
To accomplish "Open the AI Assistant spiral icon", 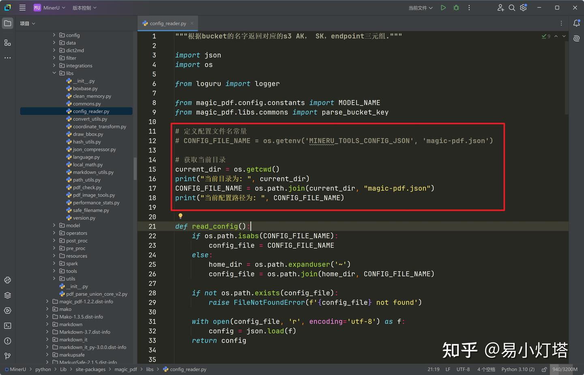I will (x=576, y=39).
